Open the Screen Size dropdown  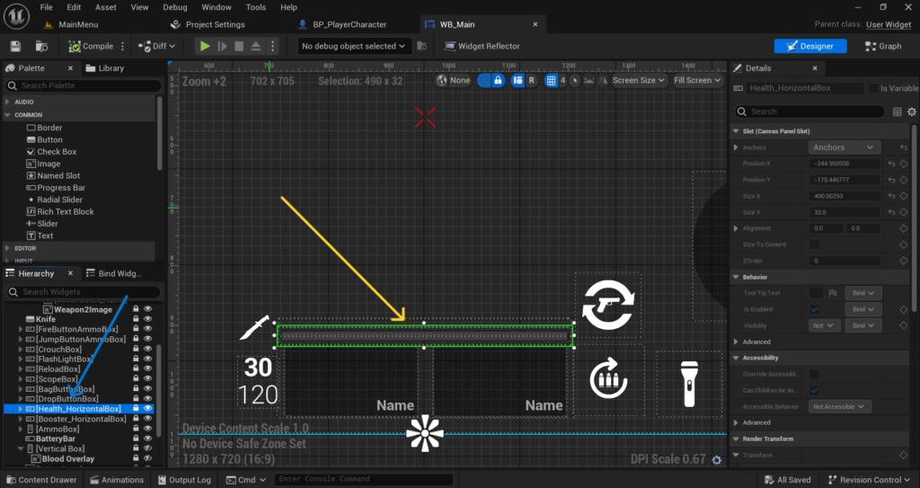click(639, 81)
